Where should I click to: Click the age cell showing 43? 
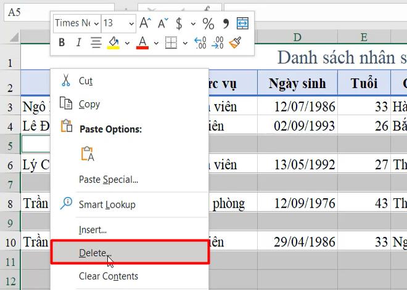tap(364, 203)
